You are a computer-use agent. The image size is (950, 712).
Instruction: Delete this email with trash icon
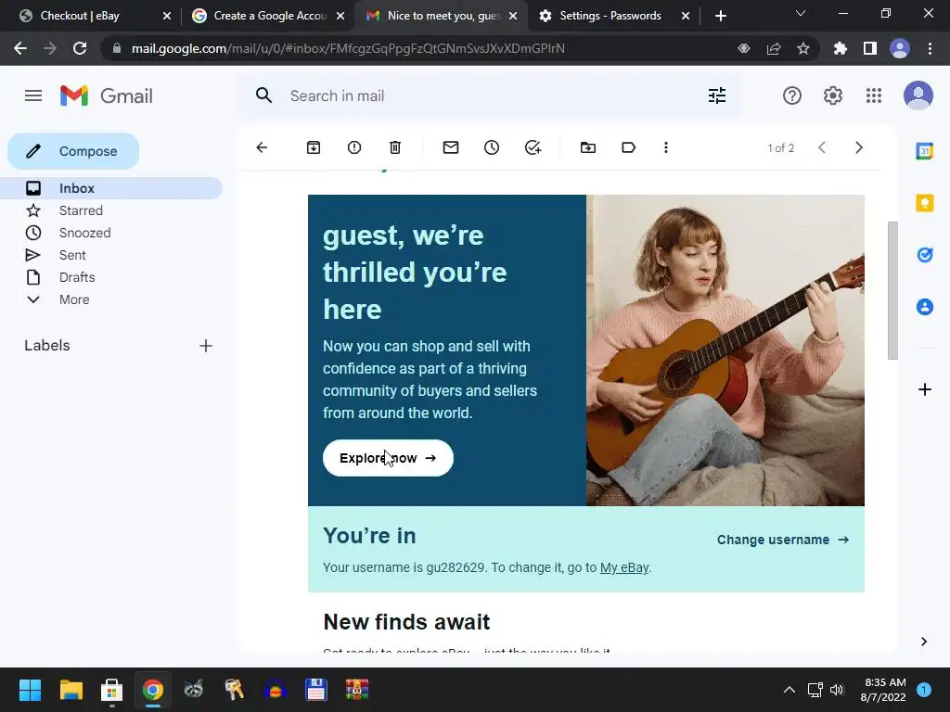[x=395, y=147]
